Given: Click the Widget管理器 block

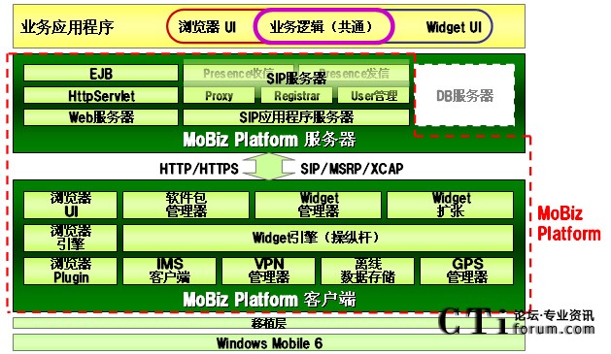Looking at the screenshot, I should (x=318, y=205).
